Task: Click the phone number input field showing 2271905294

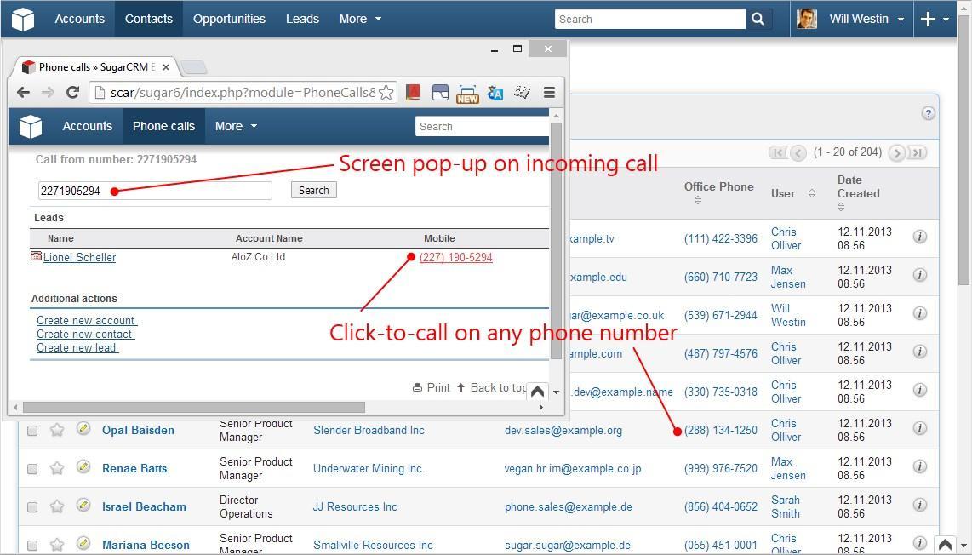Action: tap(153, 190)
